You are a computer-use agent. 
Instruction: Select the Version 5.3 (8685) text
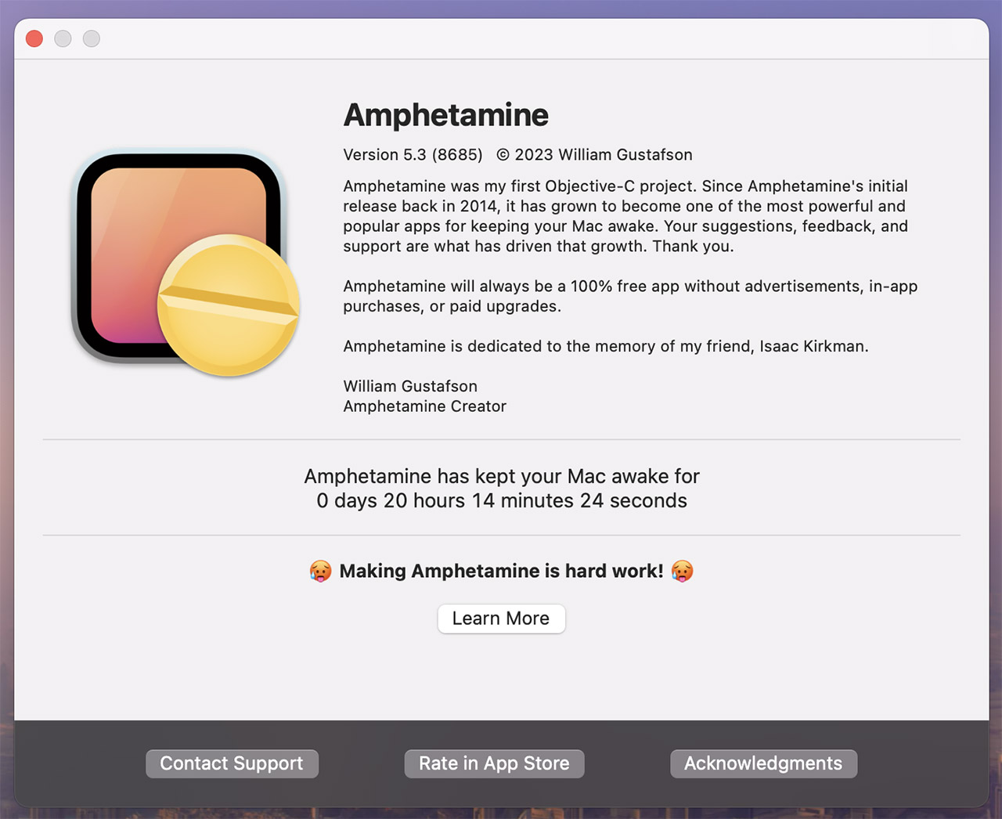click(413, 155)
